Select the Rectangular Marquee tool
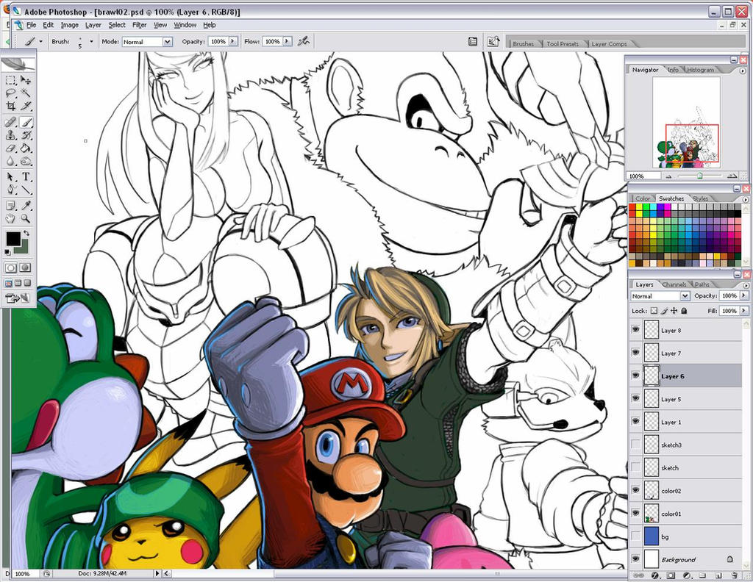The image size is (753, 582). pyautogui.click(x=10, y=80)
